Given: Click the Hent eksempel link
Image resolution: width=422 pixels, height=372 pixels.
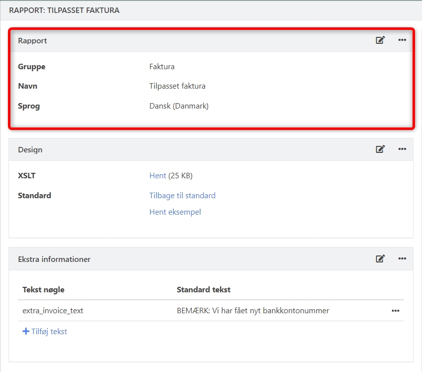Looking at the screenshot, I should point(175,212).
